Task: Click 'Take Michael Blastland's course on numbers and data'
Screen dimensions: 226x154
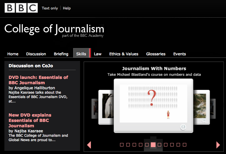Action: coord(154,74)
